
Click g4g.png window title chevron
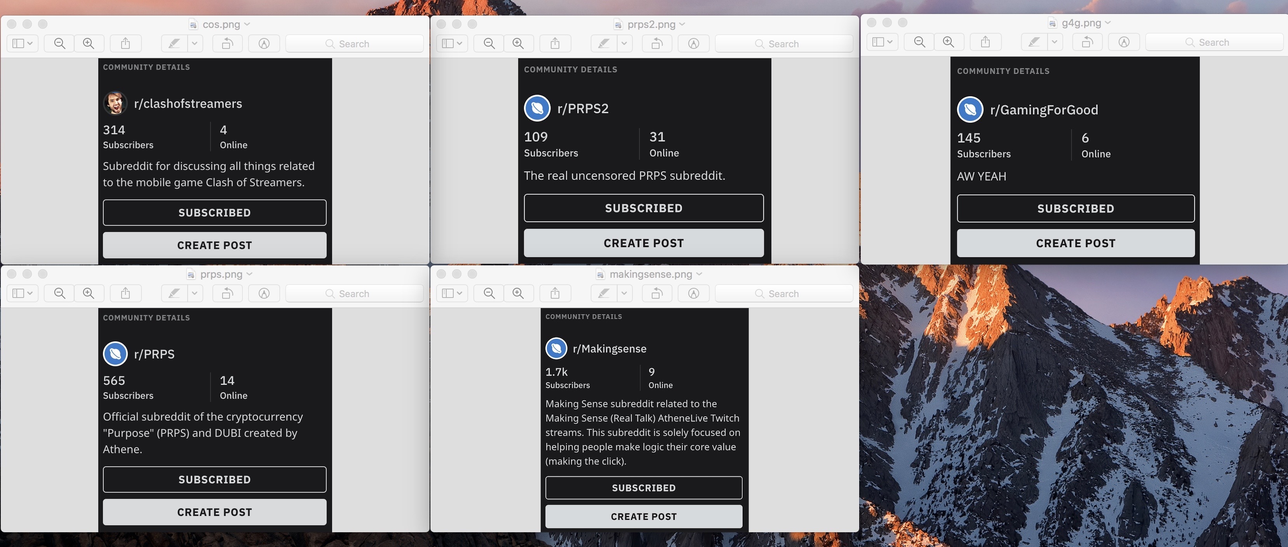pyautogui.click(x=1107, y=23)
